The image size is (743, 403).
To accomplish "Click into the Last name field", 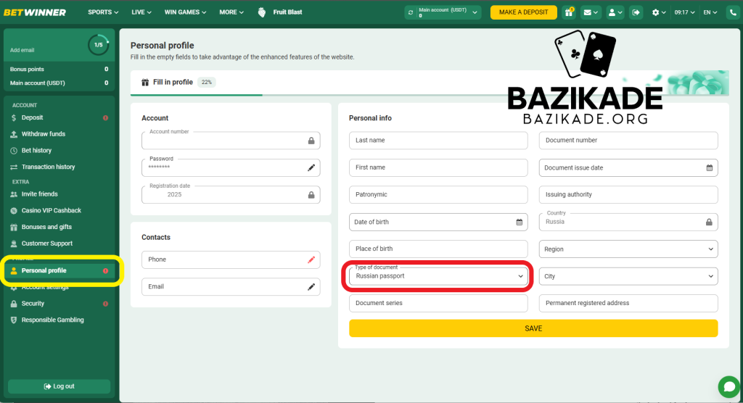I will click(438, 141).
